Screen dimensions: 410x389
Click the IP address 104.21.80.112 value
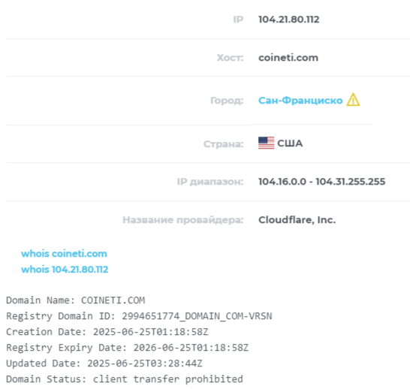coord(288,20)
